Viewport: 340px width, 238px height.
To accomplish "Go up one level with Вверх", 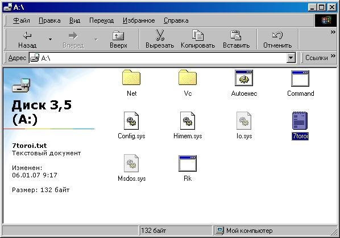I will [x=118, y=39].
